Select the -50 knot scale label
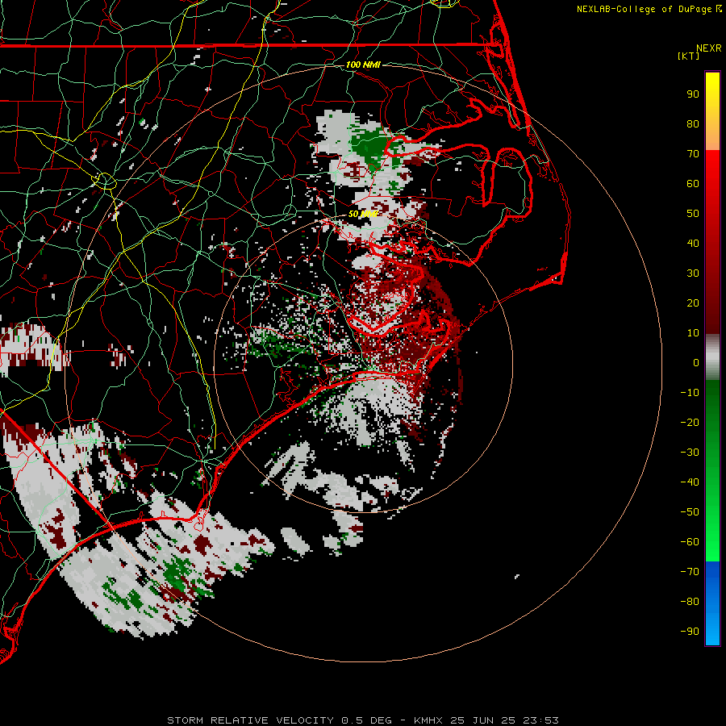The height and width of the screenshot is (726, 726). (x=690, y=512)
